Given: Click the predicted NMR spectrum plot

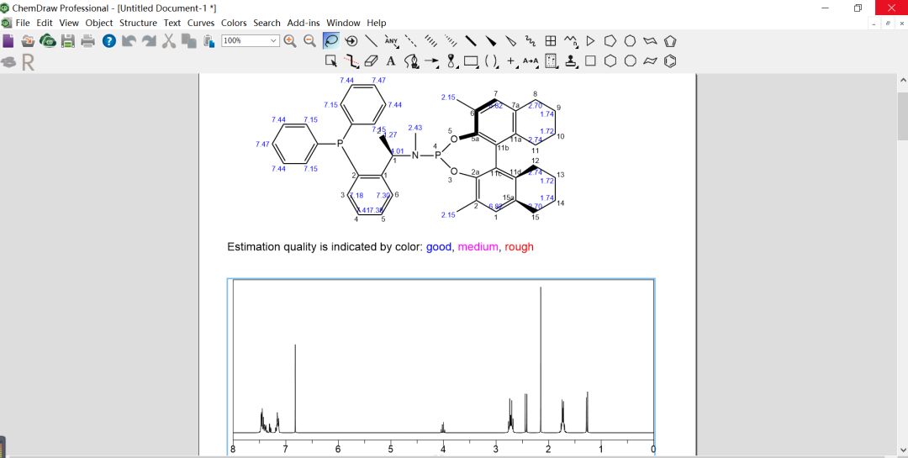Looking at the screenshot, I should click(x=441, y=366).
